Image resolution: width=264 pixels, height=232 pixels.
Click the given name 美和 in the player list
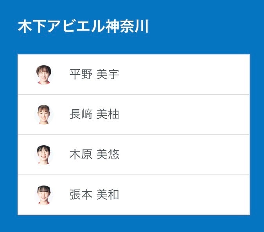(108, 195)
